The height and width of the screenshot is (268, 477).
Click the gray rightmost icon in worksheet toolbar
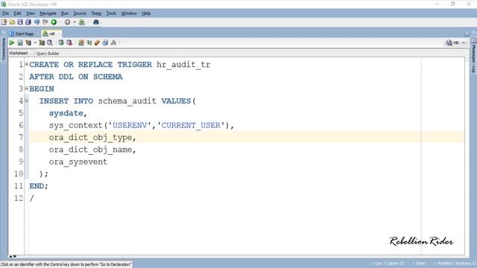[x=113, y=43]
